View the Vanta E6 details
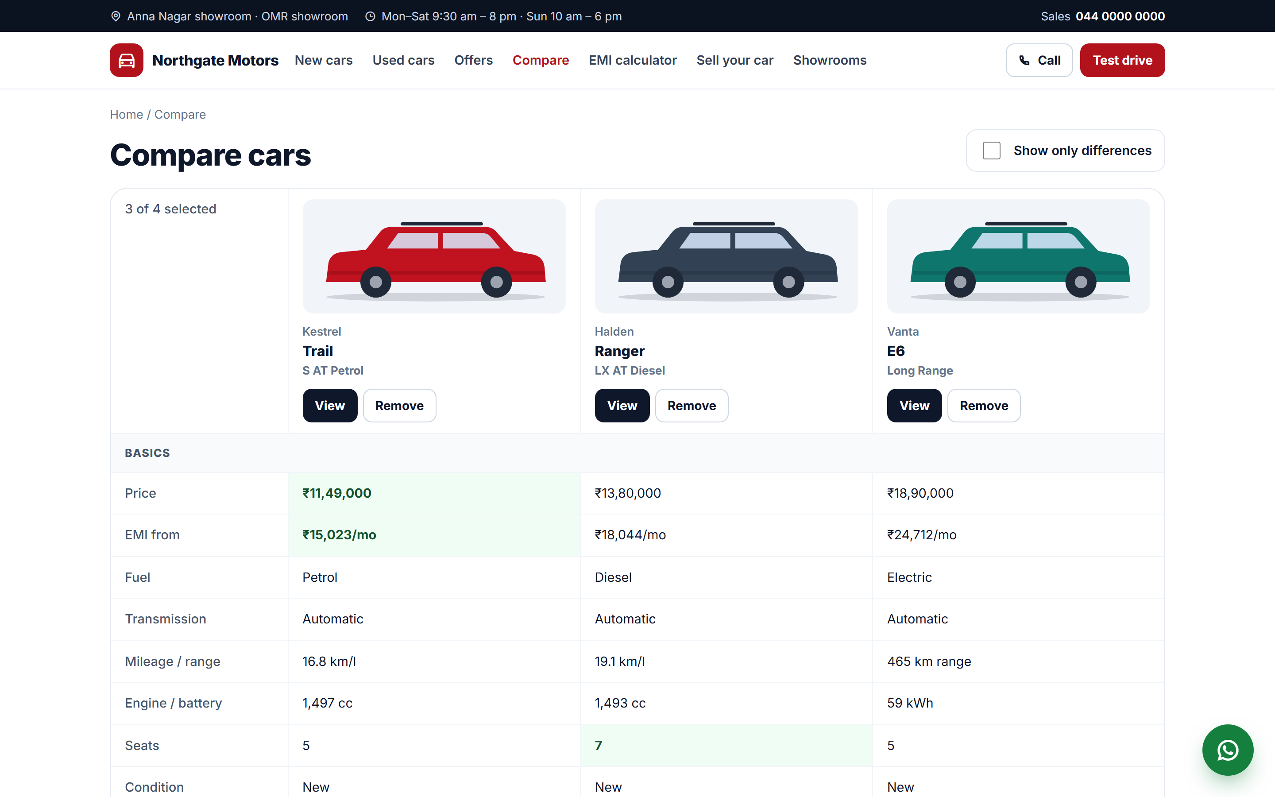This screenshot has width=1275, height=797. coord(915,405)
